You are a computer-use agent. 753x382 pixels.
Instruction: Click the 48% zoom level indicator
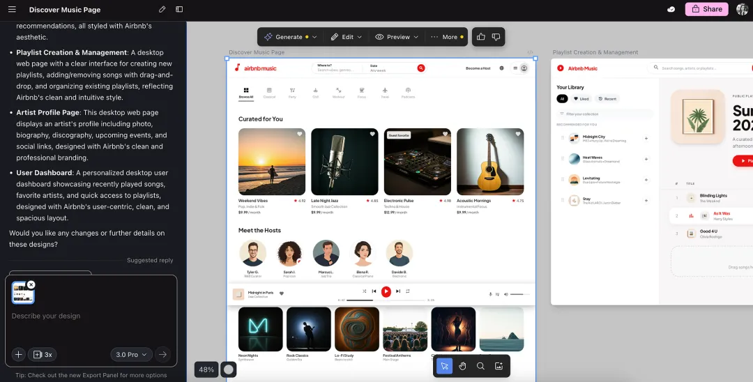(x=206, y=369)
